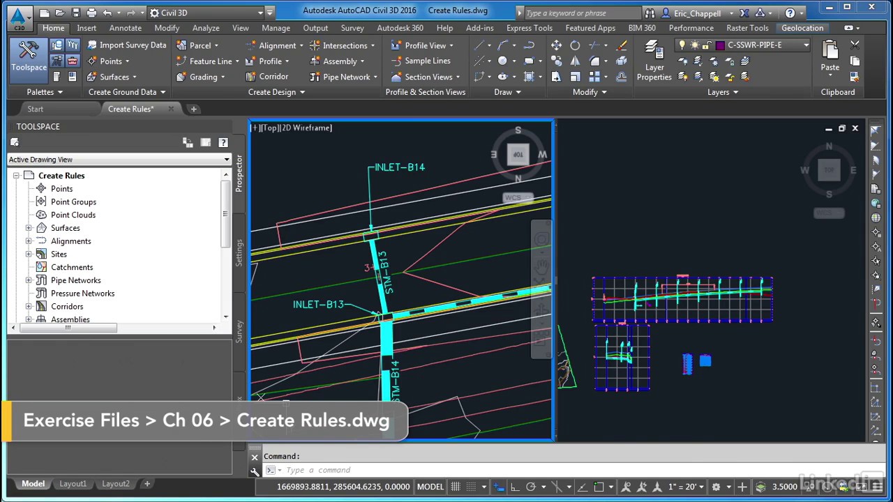Viewport: 893px width, 502px height.
Task: Expand the Surfaces tree node
Action: click(x=29, y=228)
